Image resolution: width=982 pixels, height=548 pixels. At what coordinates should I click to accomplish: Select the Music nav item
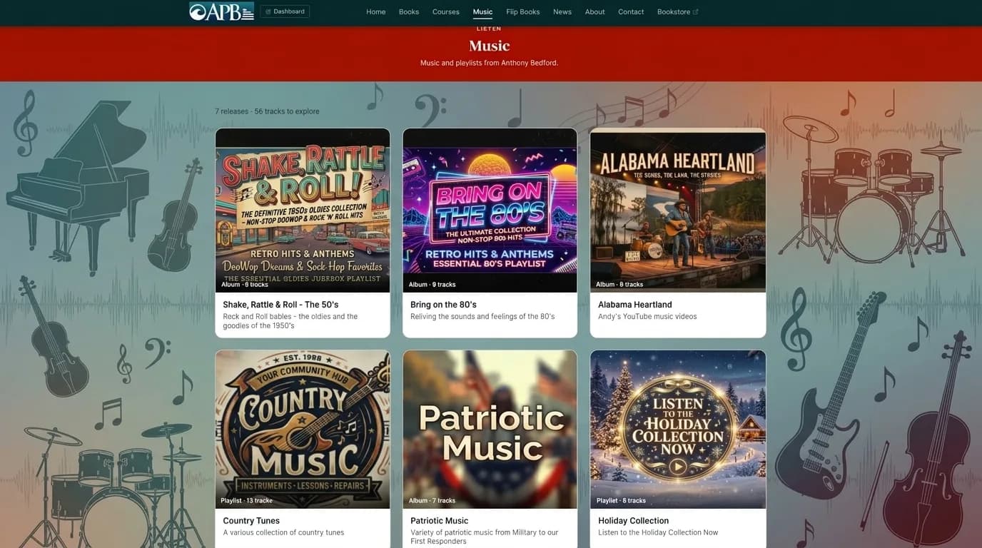click(x=482, y=11)
